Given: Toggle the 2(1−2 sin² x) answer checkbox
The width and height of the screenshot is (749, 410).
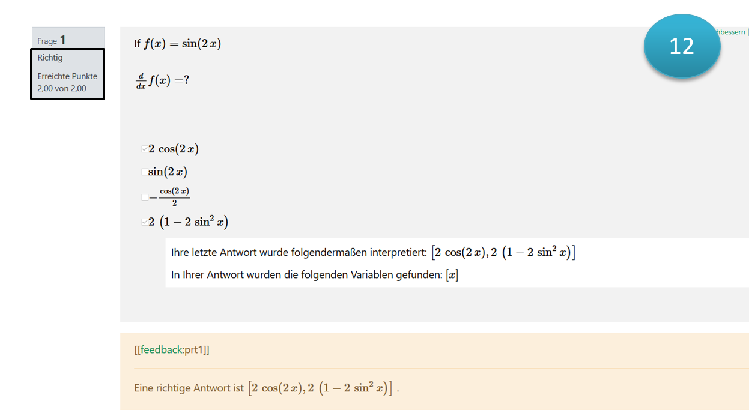Looking at the screenshot, I should [x=144, y=222].
